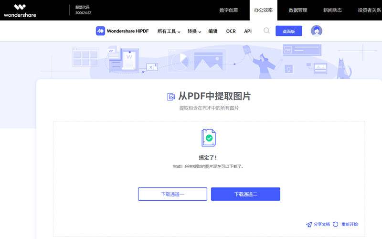Select the 办公效率 tab
The height and width of the screenshot is (239, 382).
tap(263, 10)
